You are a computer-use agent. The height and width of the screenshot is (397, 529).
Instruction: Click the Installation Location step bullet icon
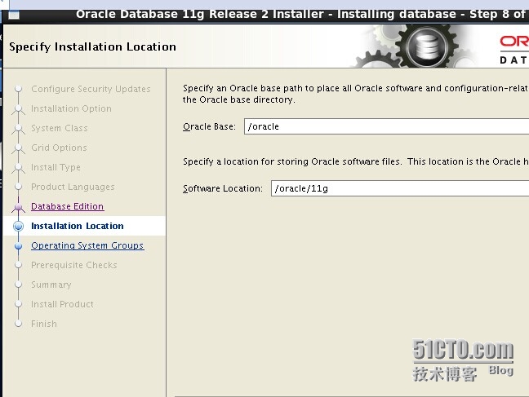[19, 226]
